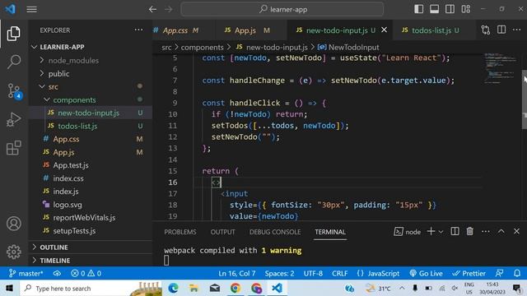527x296 pixels.
Task: Select the TERMINAL panel tab
Action: 330,232
